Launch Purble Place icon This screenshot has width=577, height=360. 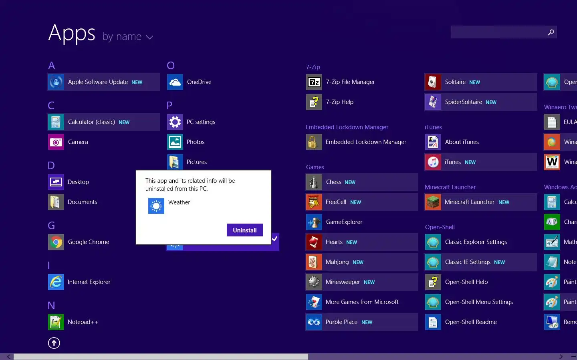click(x=314, y=322)
